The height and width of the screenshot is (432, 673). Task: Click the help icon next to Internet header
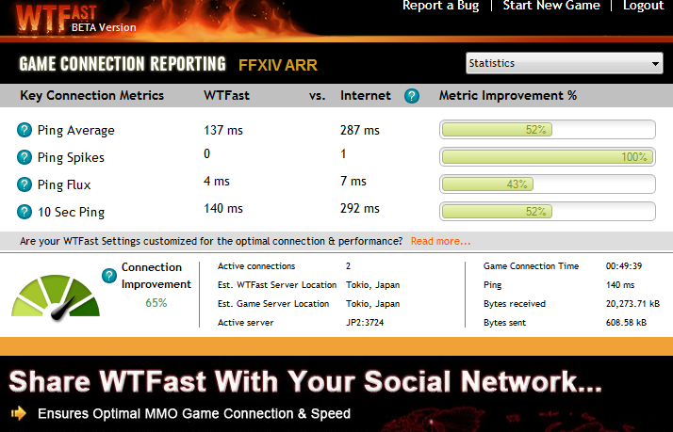click(412, 96)
